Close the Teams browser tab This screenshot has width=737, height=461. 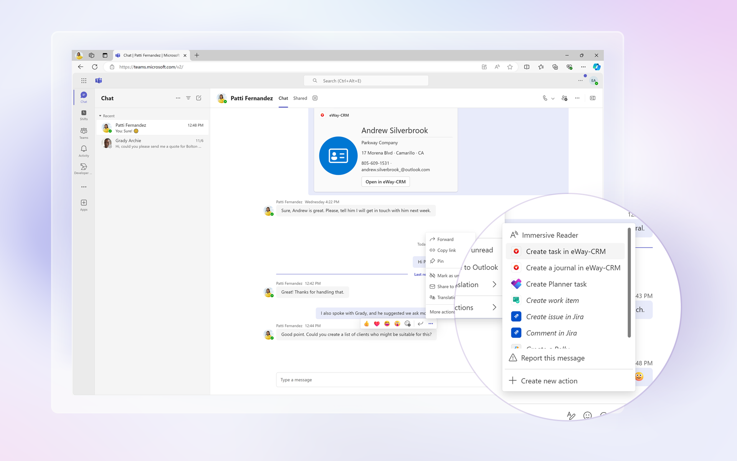click(x=185, y=55)
